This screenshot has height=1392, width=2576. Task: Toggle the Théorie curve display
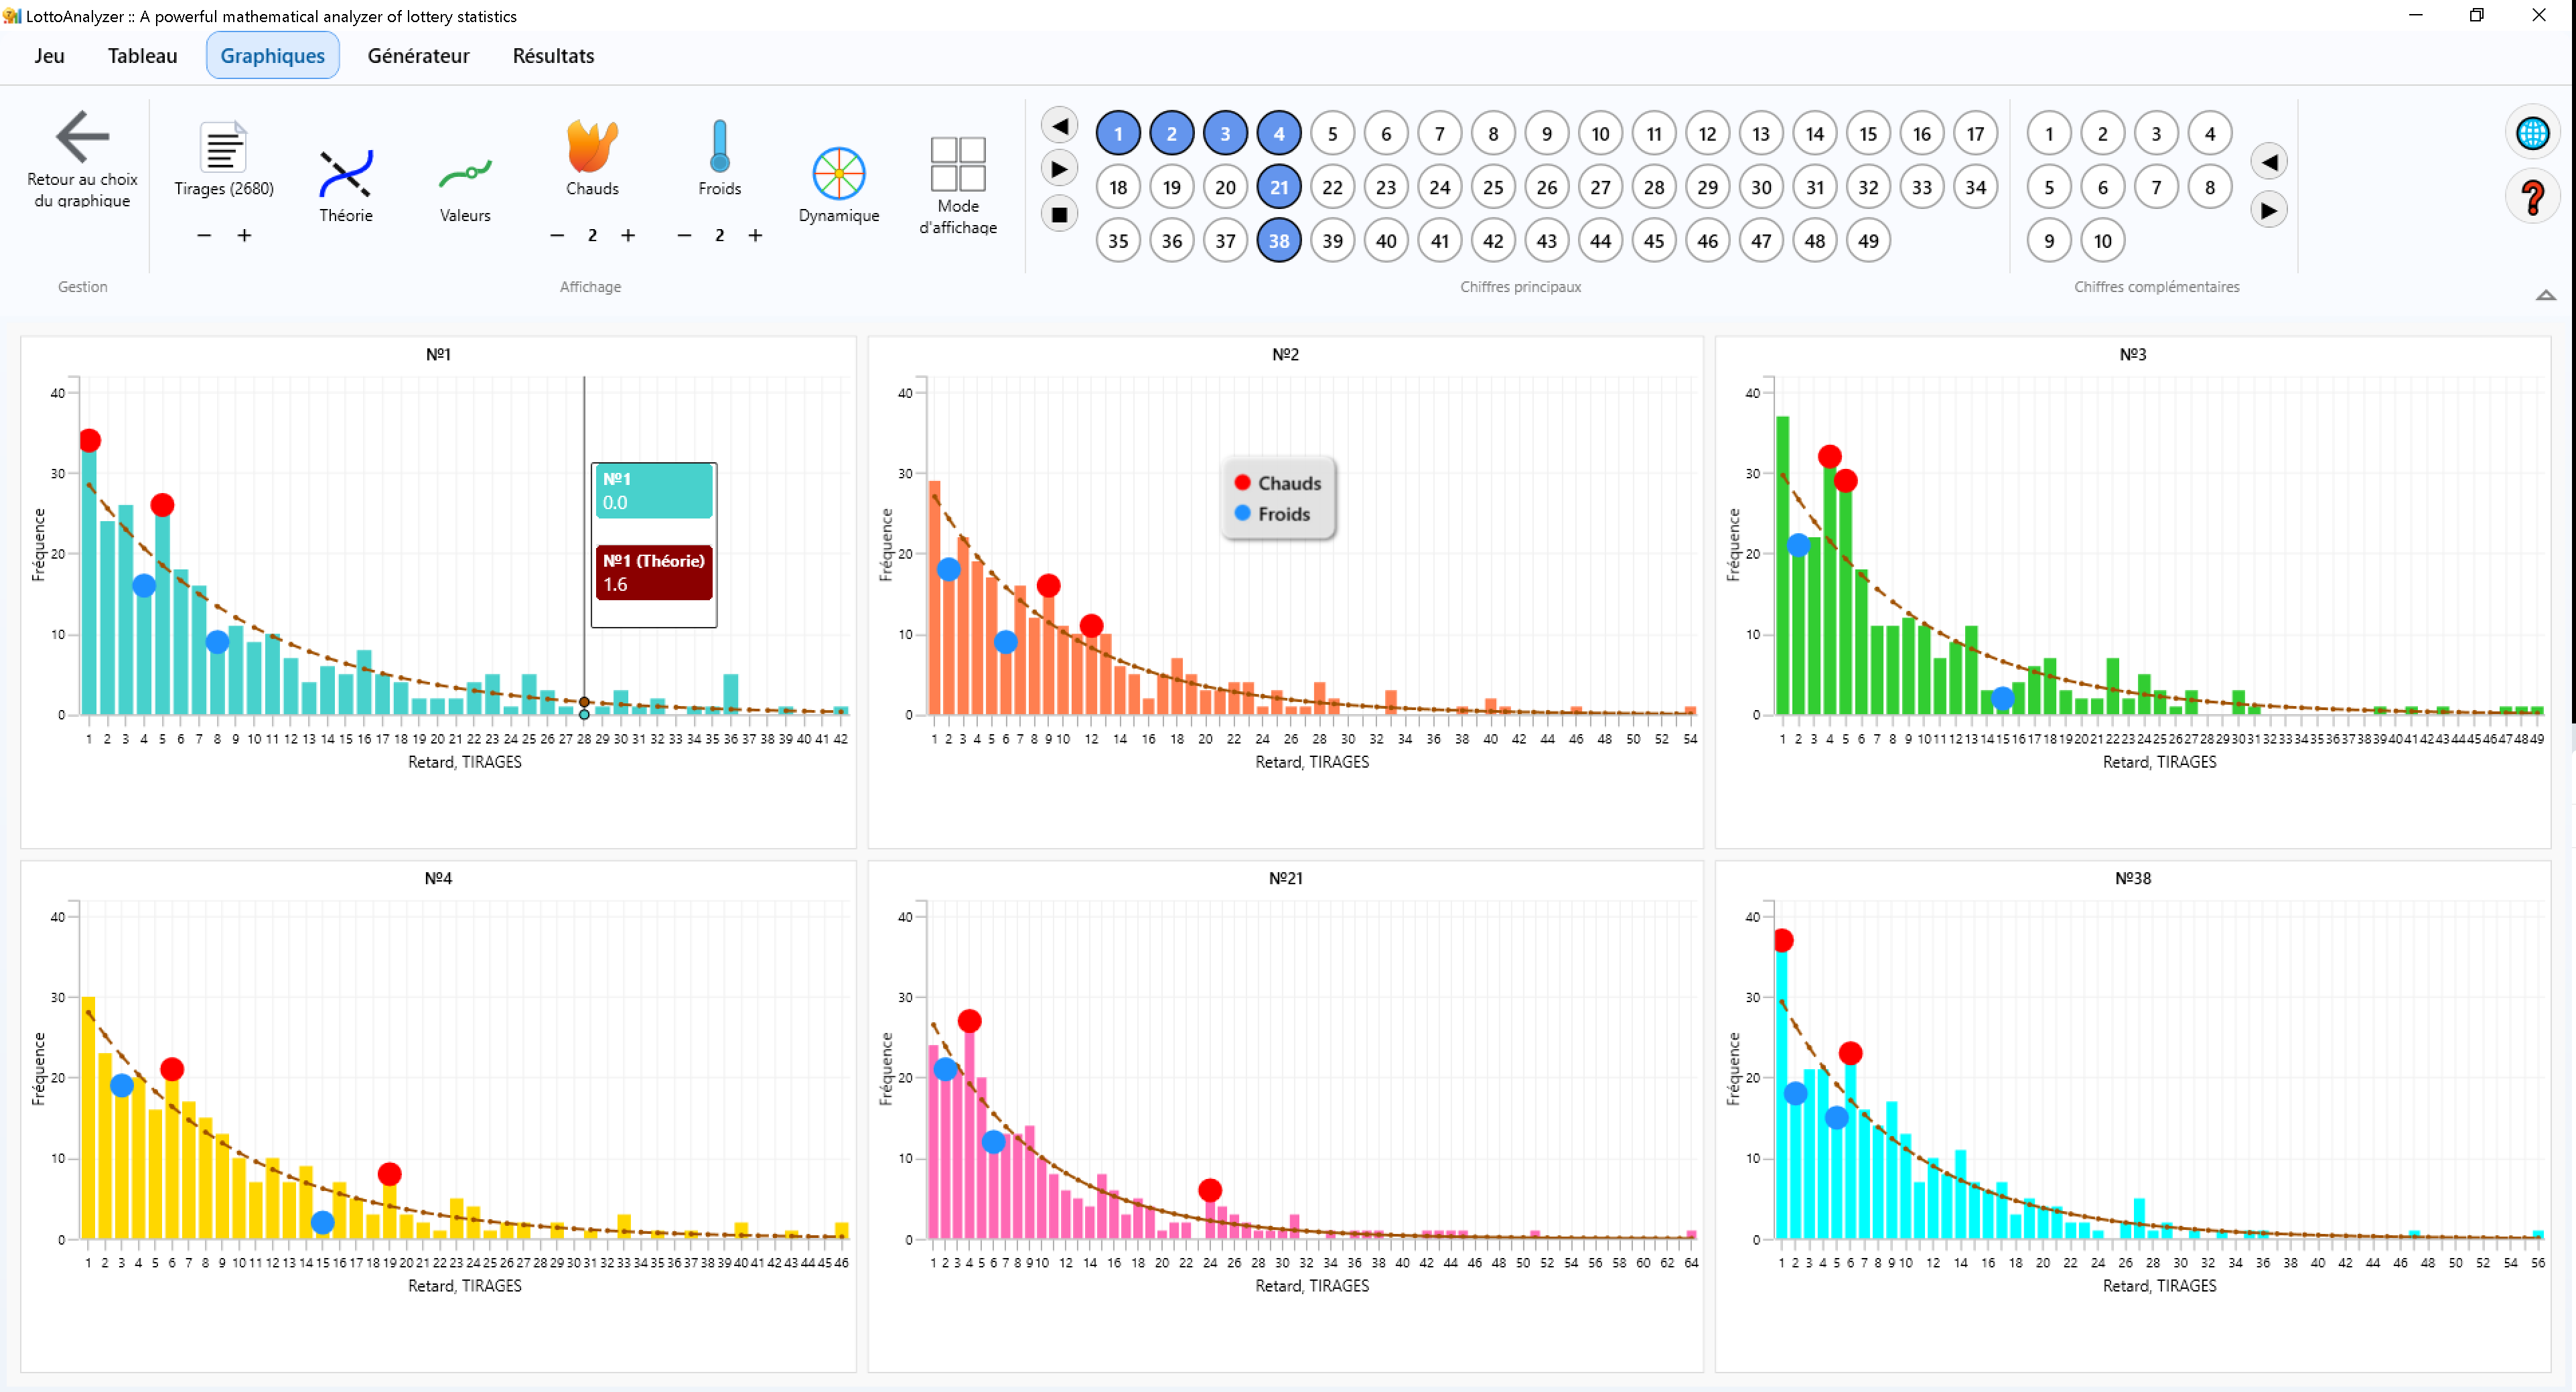pyautogui.click(x=345, y=174)
